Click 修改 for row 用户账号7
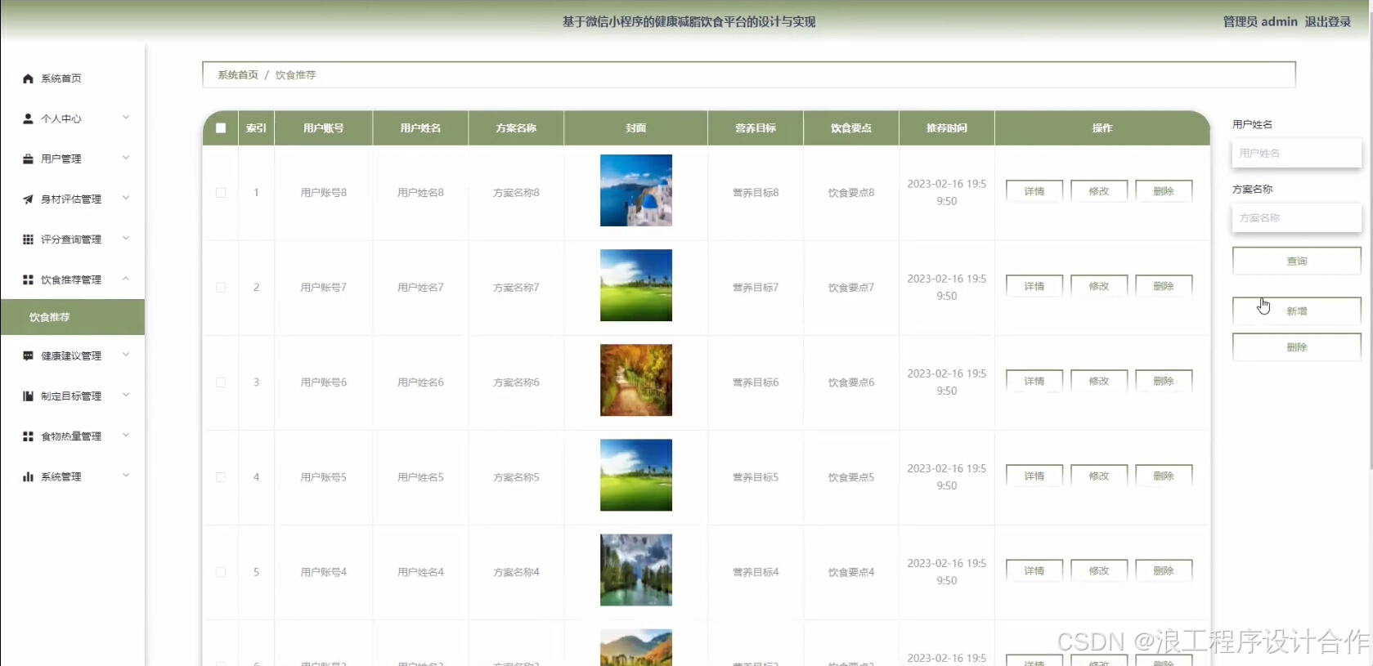Screen dimensions: 1373x666 (1099, 286)
